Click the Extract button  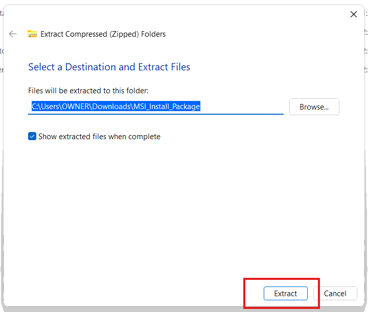pyautogui.click(x=285, y=293)
